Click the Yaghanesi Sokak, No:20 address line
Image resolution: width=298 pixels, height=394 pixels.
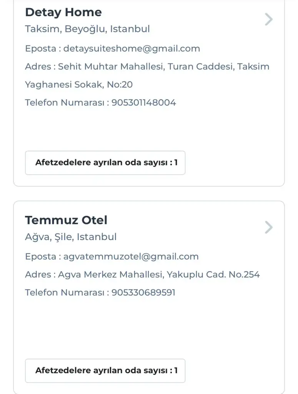tap(79, 85)
